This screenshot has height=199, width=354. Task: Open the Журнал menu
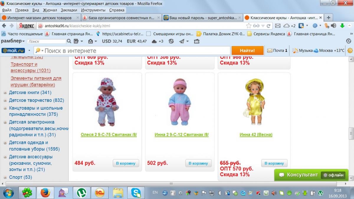click(x=50, y=10)
